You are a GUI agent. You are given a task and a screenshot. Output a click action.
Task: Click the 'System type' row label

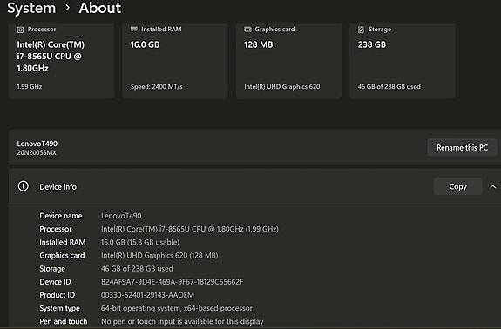pos(59,308)
